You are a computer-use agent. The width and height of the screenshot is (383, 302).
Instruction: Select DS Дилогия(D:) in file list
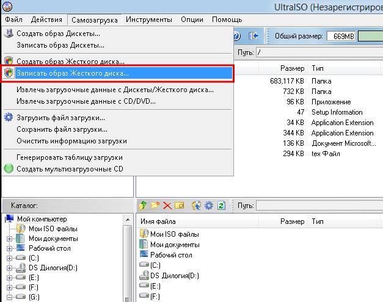click(174, 276)
